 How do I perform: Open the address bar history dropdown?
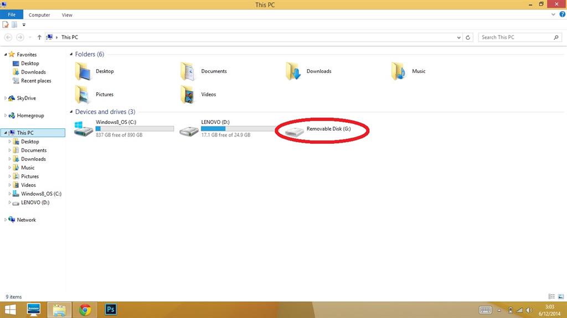pyautogui.click(x=458, y=37)
